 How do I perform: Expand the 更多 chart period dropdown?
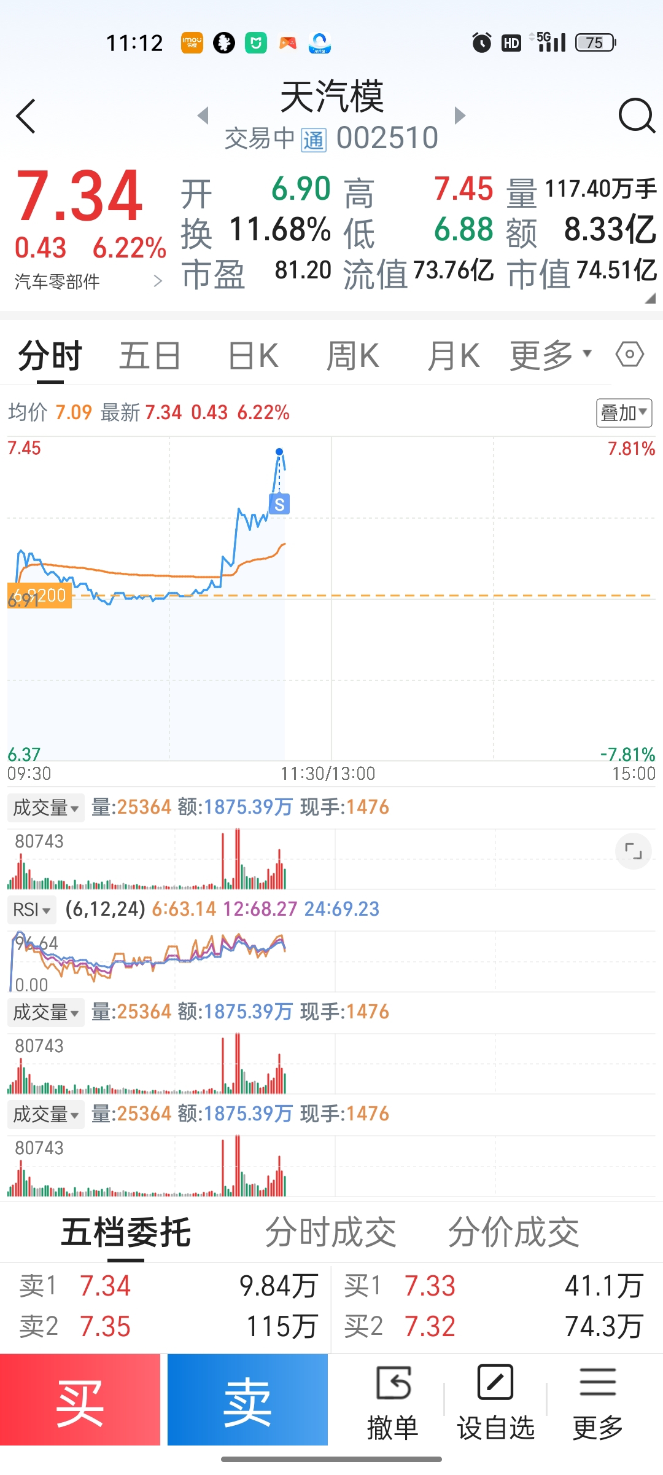(x=551, y=355)
